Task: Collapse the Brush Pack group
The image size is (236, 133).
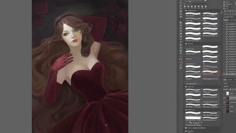Action: point(184,131)
